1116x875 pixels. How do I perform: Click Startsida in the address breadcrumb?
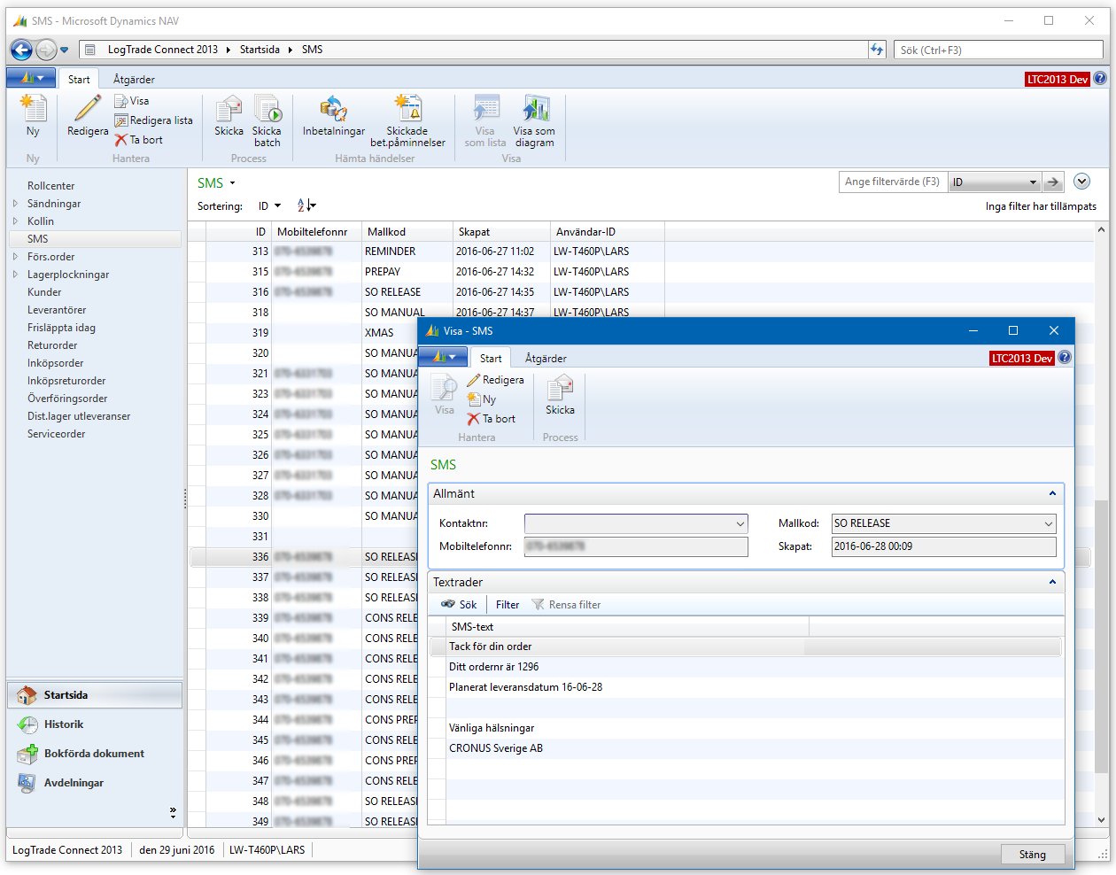tap(260, 50)
